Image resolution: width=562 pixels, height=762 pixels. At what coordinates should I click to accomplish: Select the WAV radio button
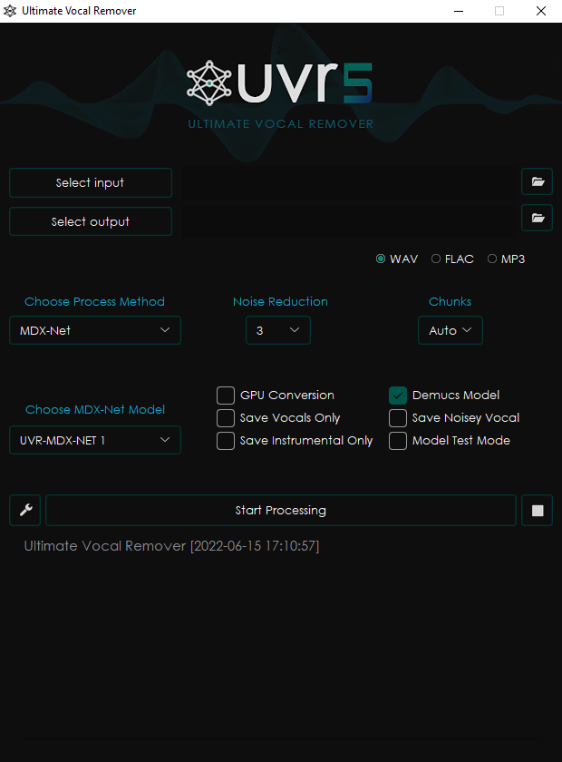coord(381,259)
